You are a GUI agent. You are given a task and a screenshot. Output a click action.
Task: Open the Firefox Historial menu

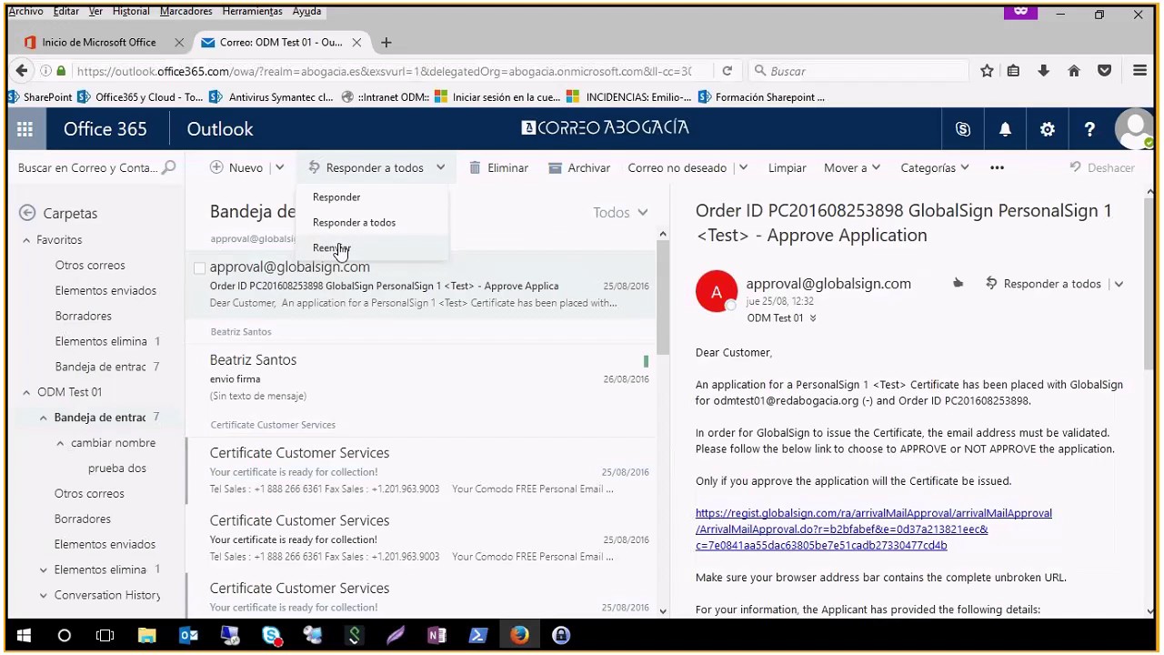pyautogui.click(x=132, y=11)
